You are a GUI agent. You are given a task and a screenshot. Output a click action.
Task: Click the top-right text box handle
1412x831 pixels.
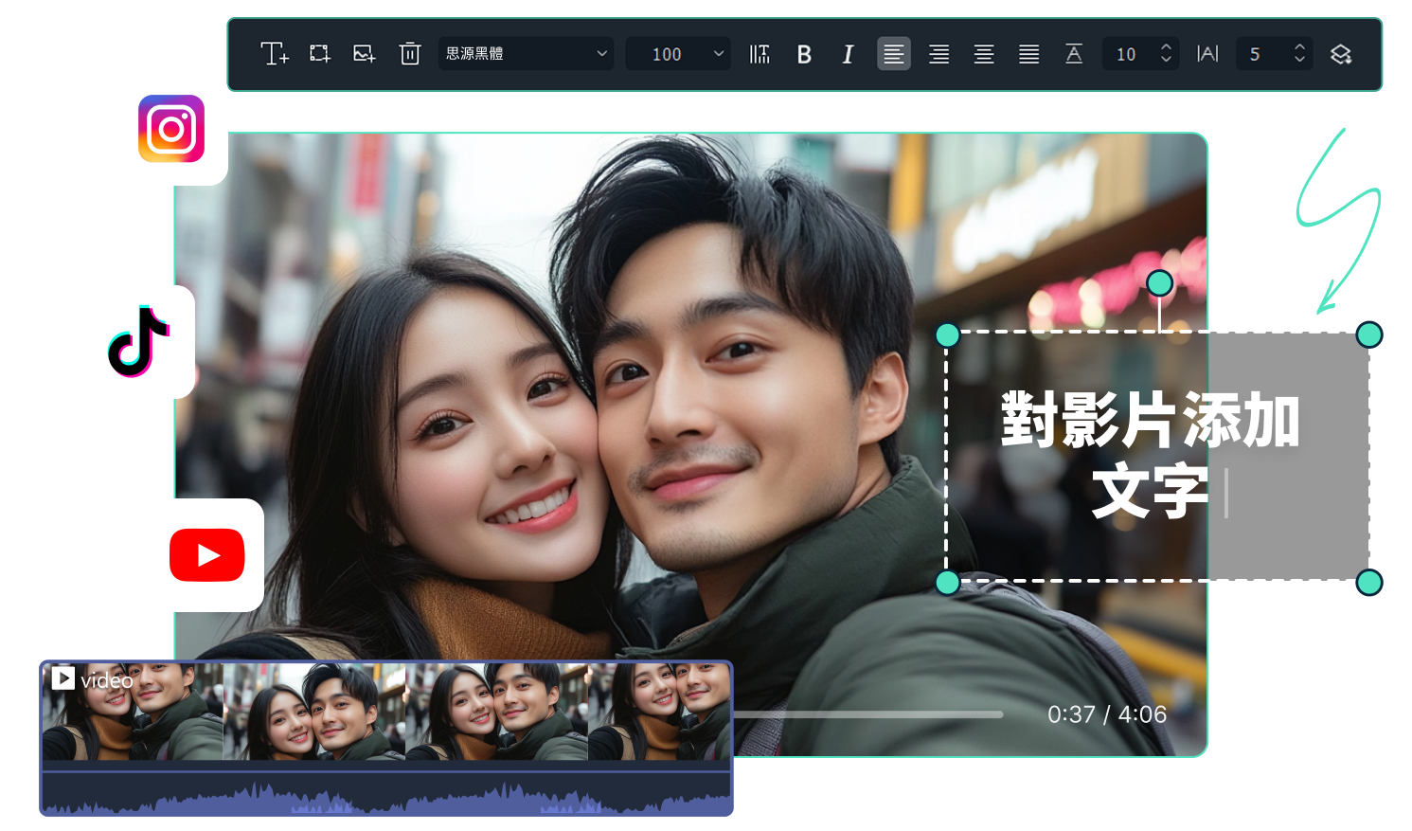click(x=1369, y=334)
